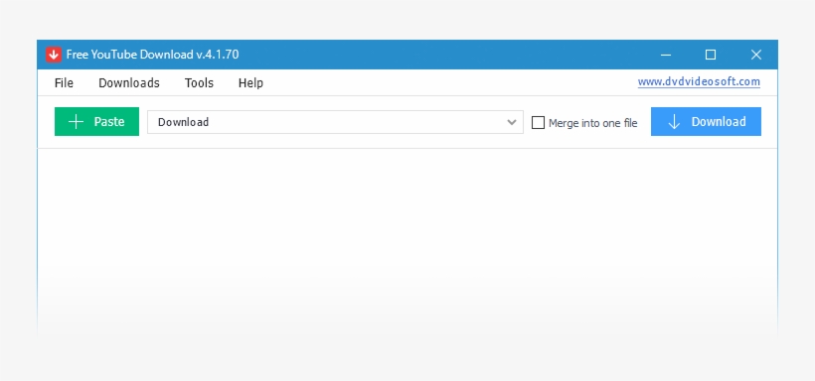Open the Downloads menu
The width and height of the screenshot is (815, 381).
(x=129, y=83)
